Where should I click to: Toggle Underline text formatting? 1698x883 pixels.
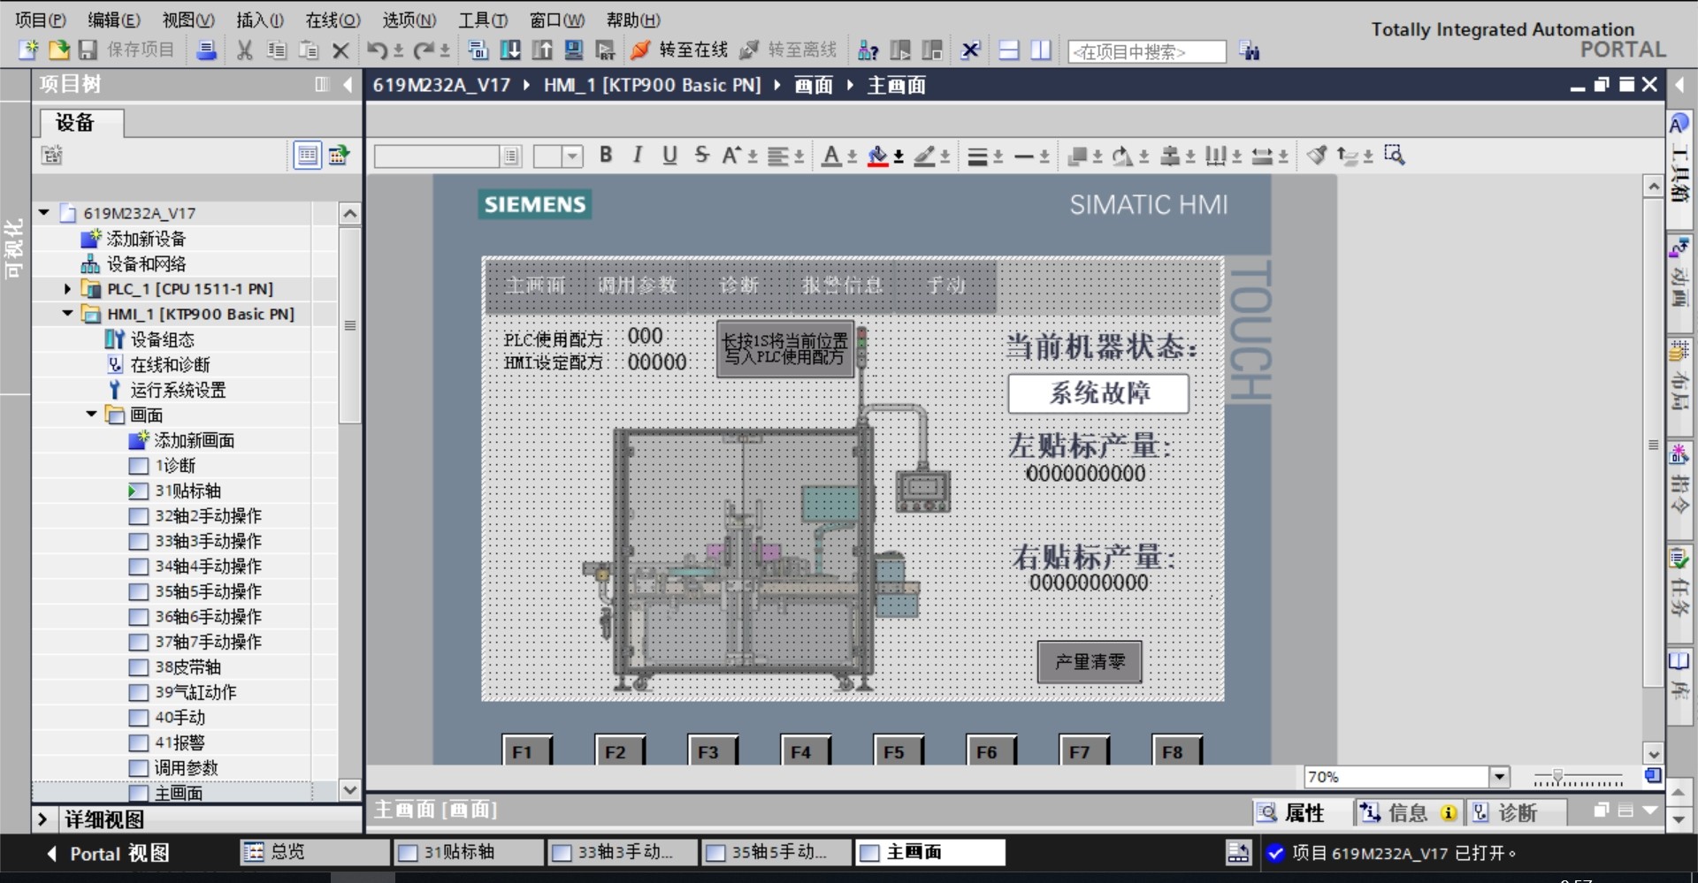coord(669,155)
